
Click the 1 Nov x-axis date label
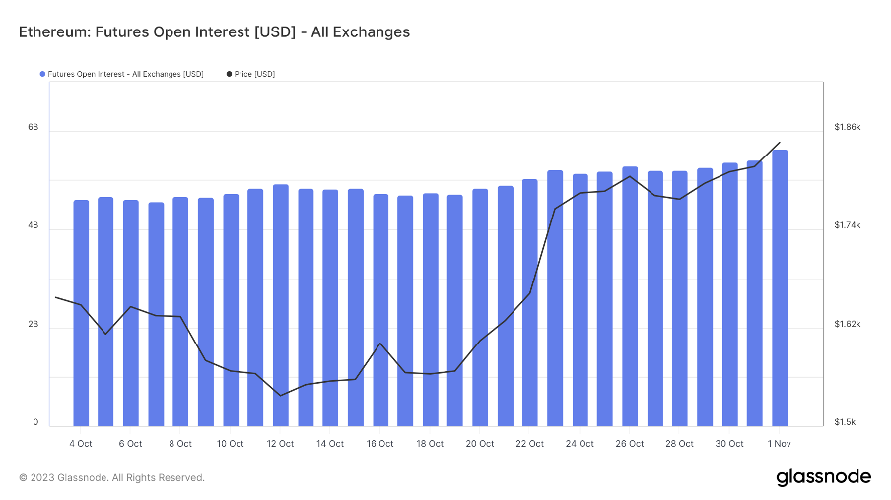coord(780,444)
